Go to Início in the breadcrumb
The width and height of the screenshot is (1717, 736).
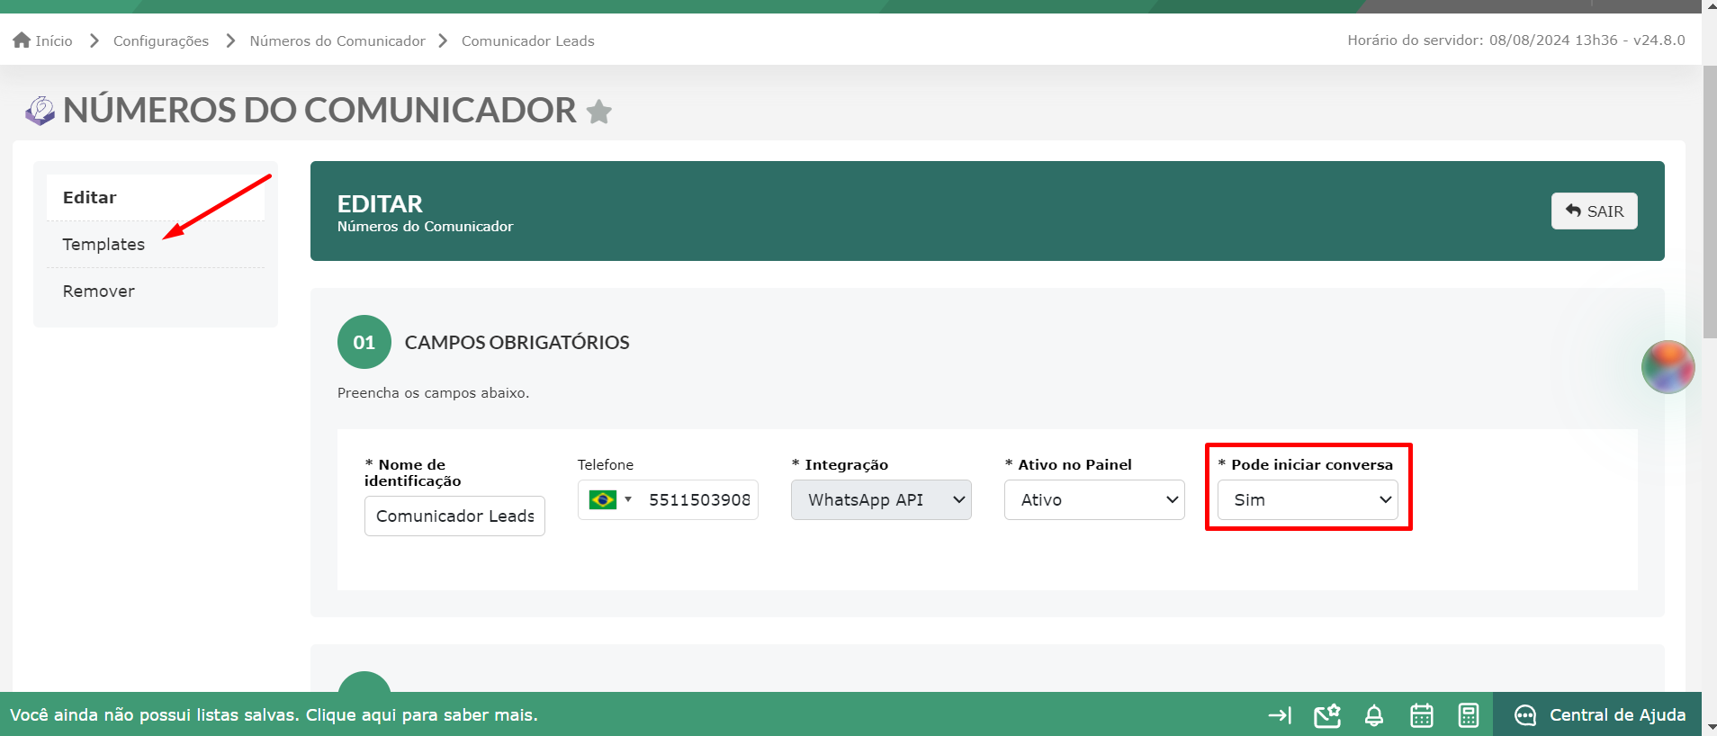[54, 40]
